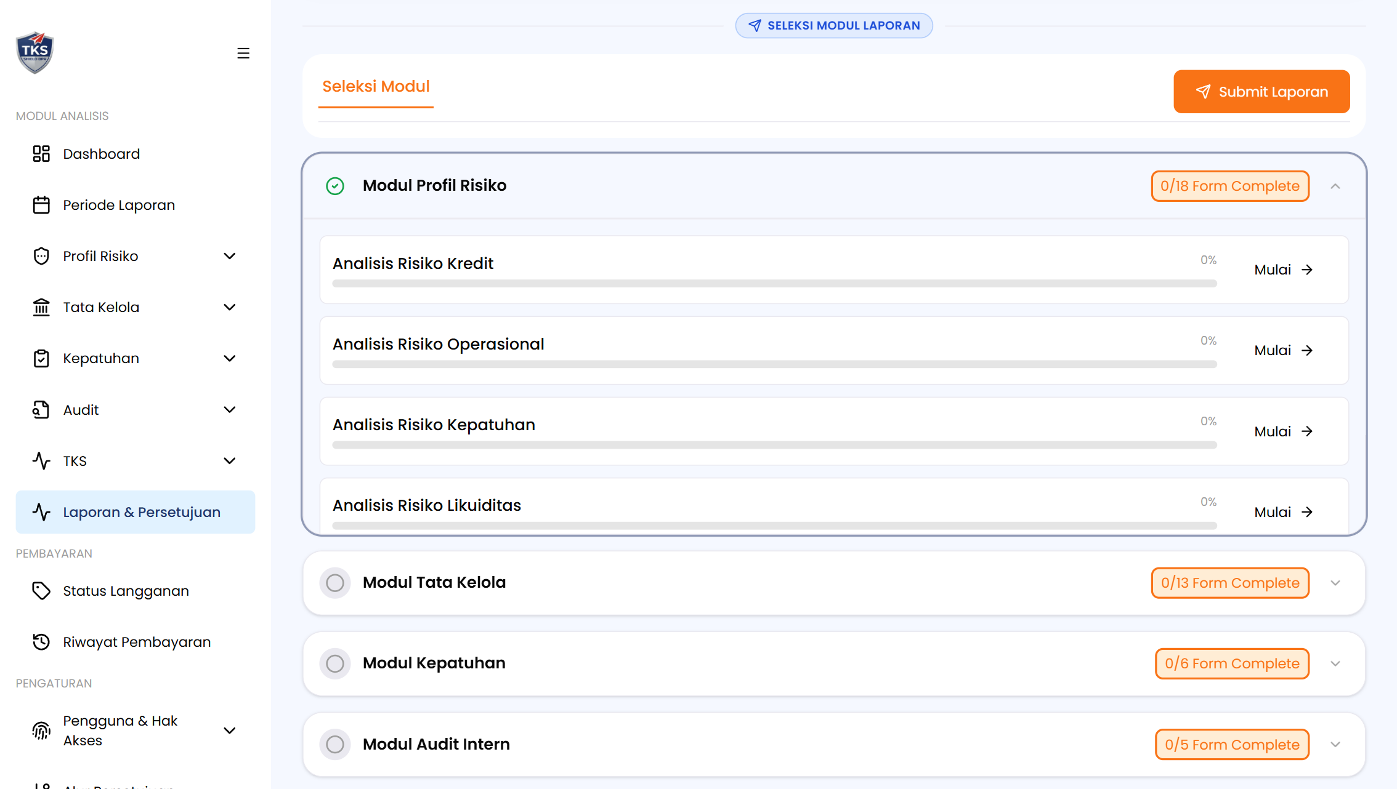Click the Riwayat Pembayaran history icon
The image size is (1397, 789).
41,642
